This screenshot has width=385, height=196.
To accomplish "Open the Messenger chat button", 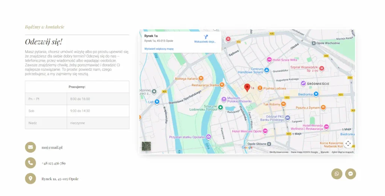I will pos(350,174).
